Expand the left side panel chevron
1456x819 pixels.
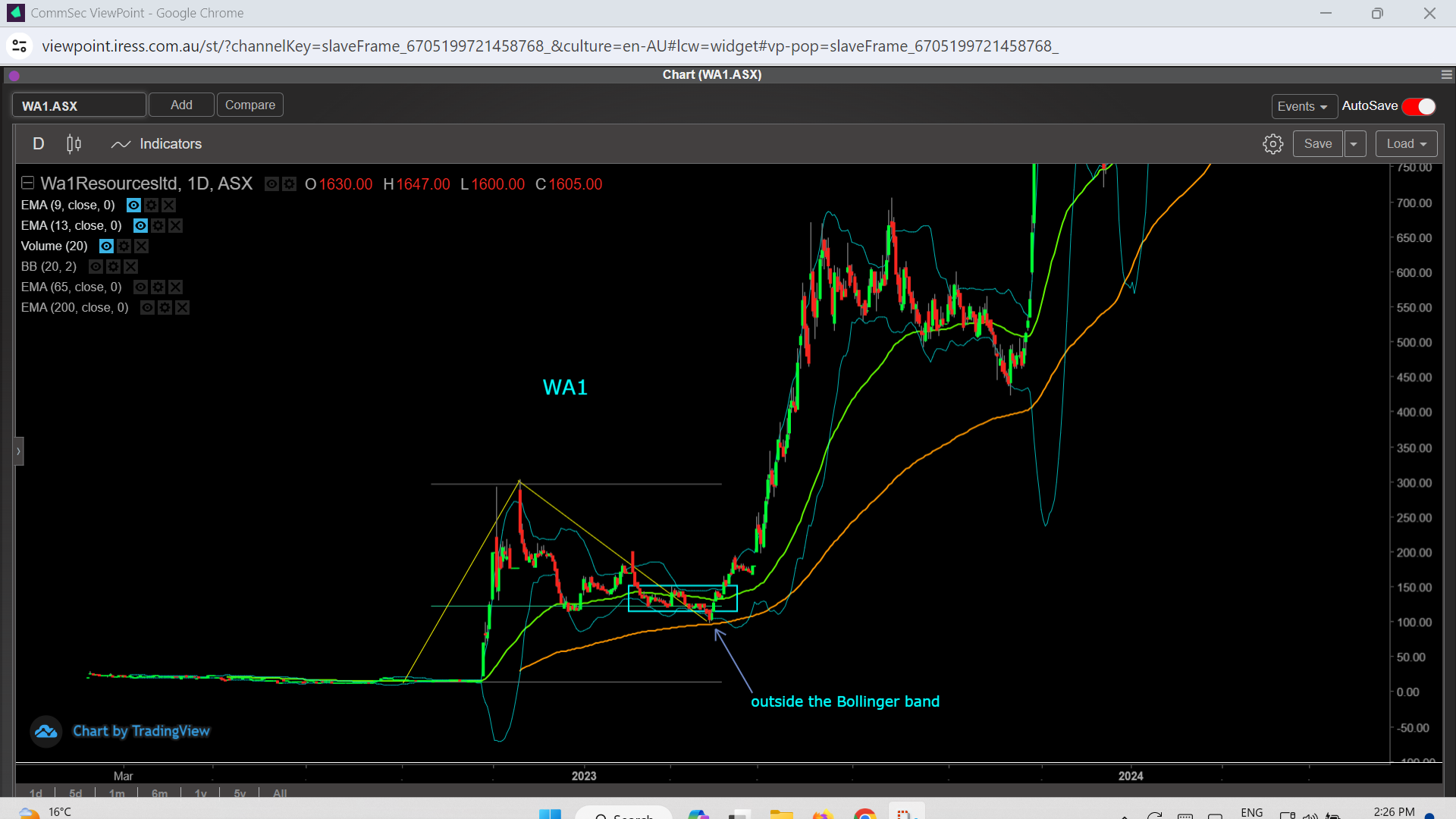(19, 451)
